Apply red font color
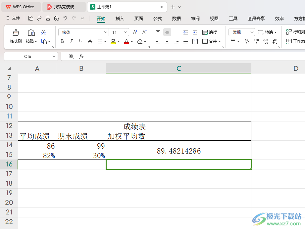Viewport: 305px width, 229px height. click(127, 41)
